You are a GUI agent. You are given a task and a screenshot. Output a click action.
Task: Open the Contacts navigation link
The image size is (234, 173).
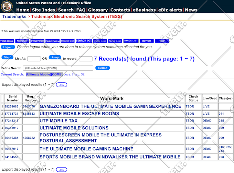(x=120, y=10)
